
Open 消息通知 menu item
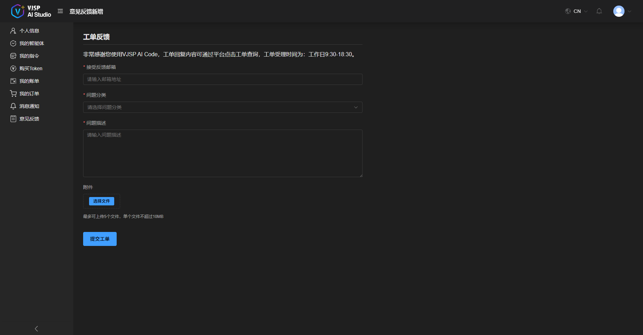(29, 106)
